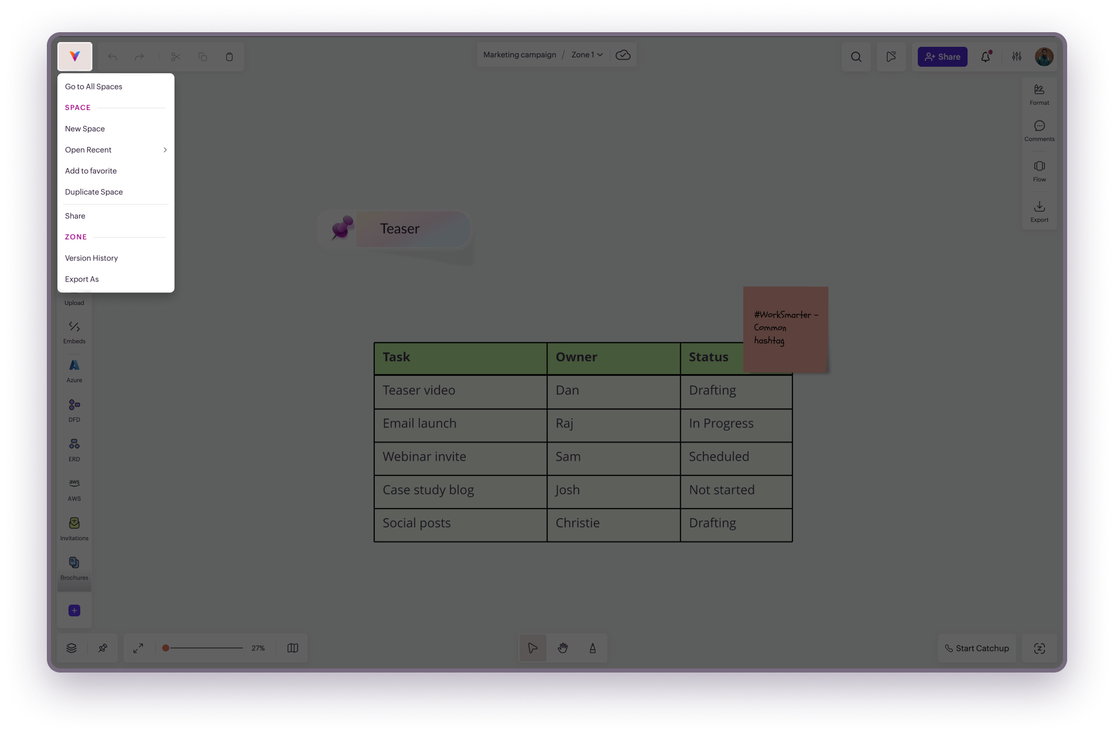This screenshot has height=734, width=1114.
Task: Toggle the pin toolbar icon
Action: tap(102, 648)
